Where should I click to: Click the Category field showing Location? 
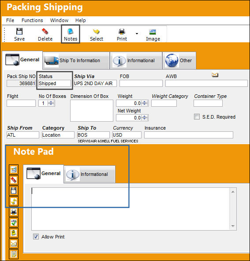pos(58,135)
